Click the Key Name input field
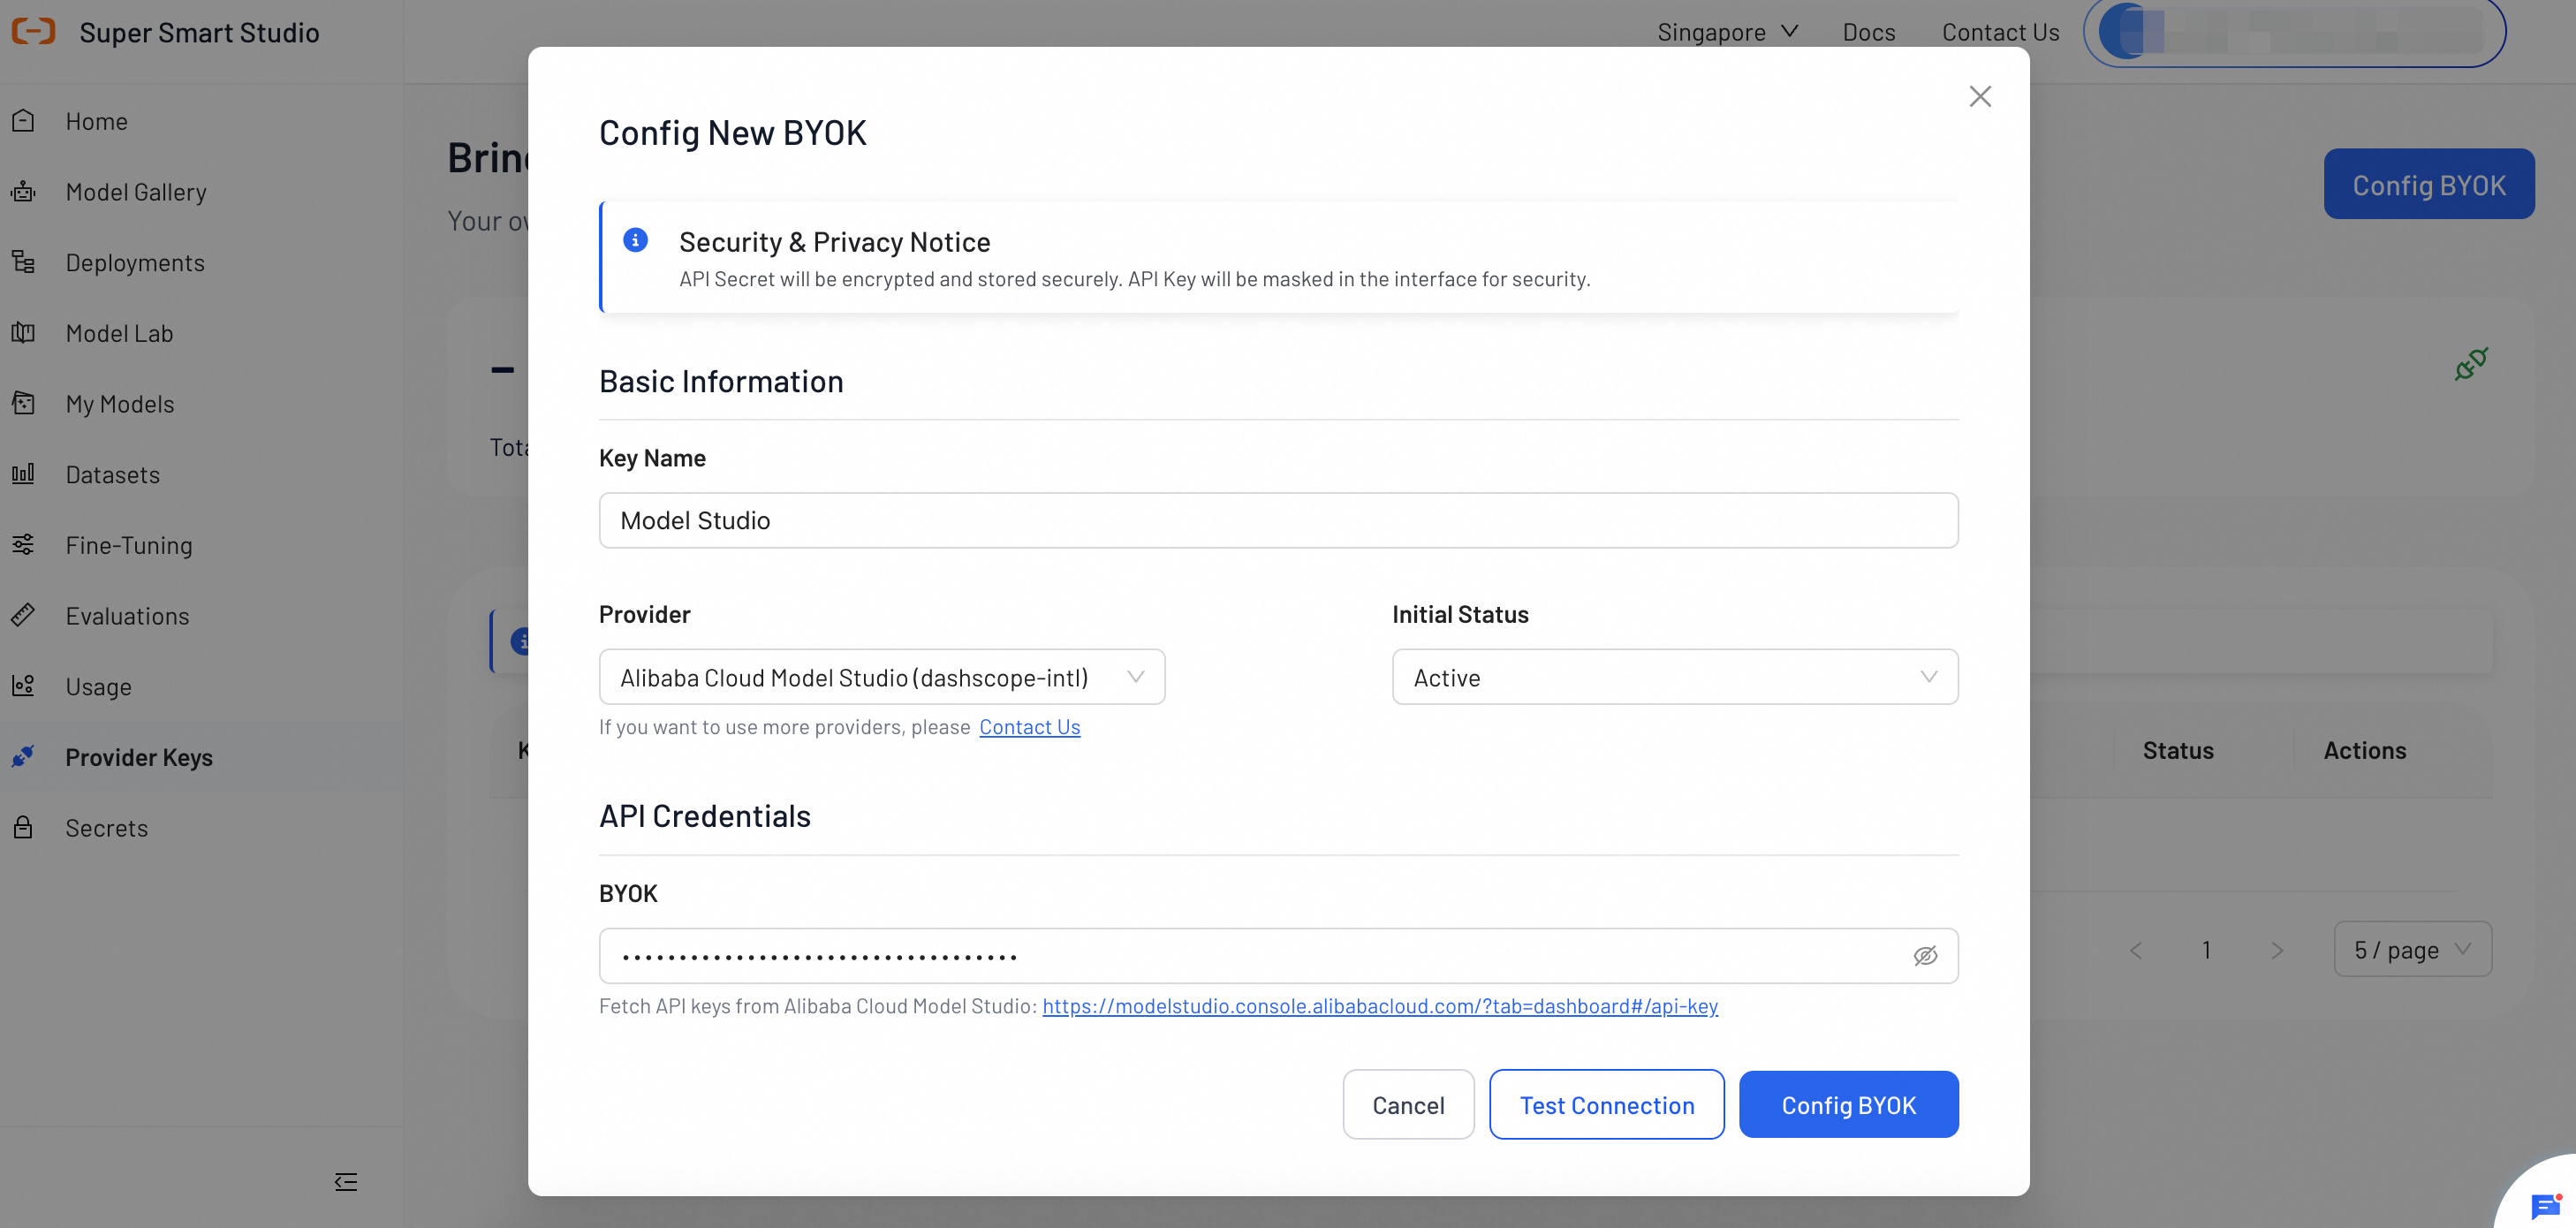 click(x=1278, y=520)
